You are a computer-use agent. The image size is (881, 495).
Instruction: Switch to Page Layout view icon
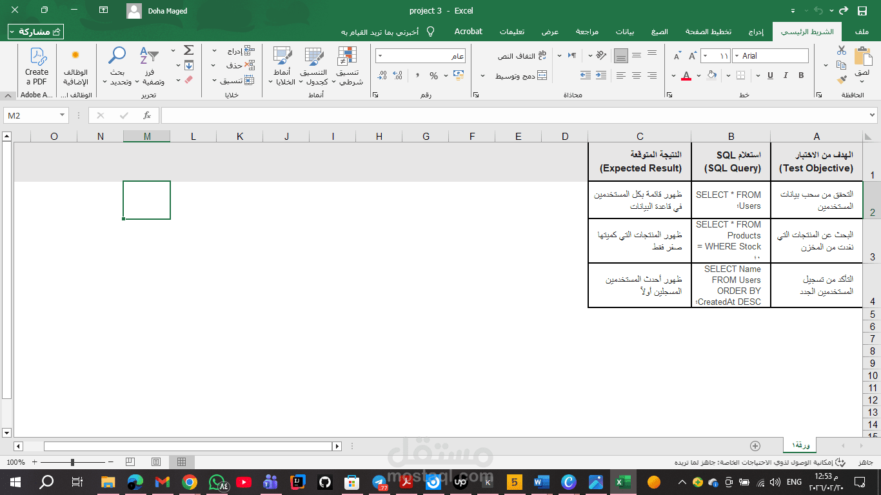tap(155, 462)
